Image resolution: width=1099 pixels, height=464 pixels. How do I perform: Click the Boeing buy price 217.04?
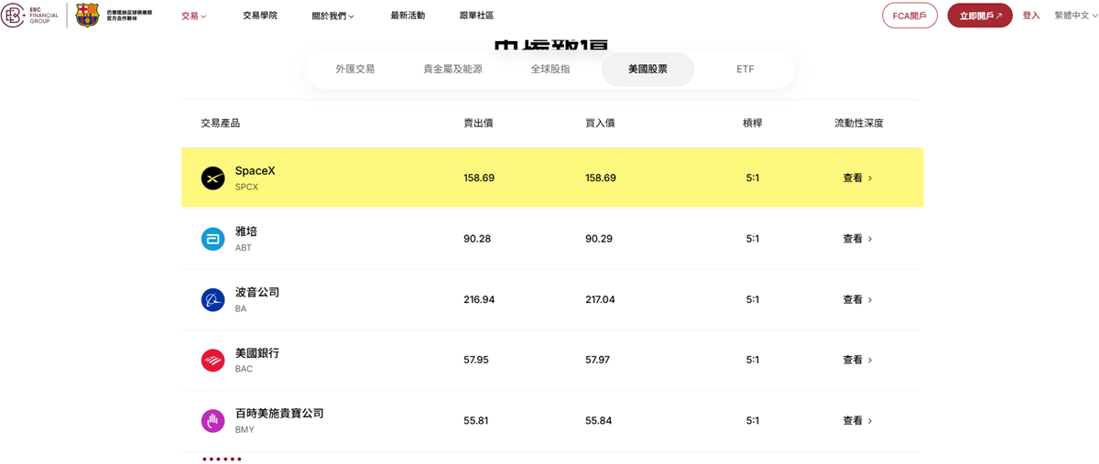pos(600,299)
